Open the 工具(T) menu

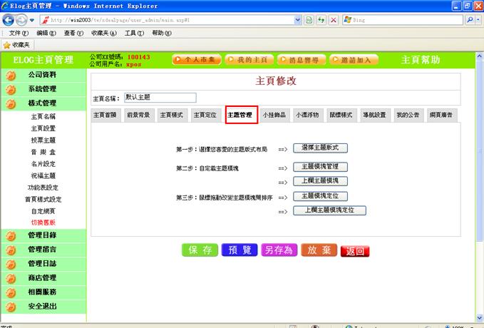pos(134,33)
